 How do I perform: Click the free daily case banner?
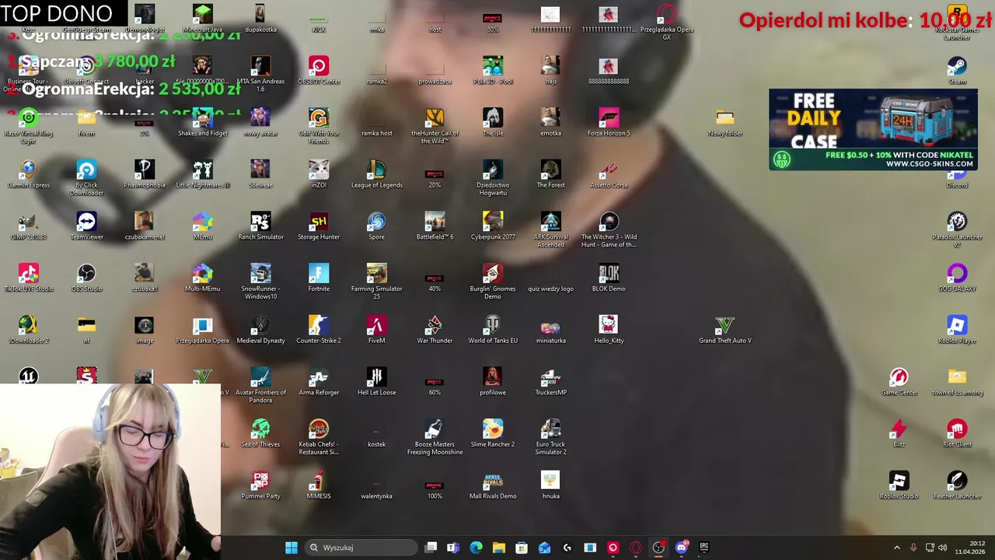(x=873, y=129)
